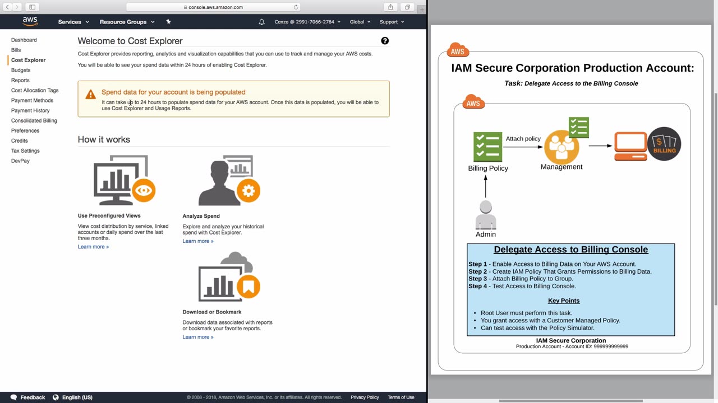Click 'Delegate Access to Billing Console' slide heading

(x=570, y=250)
